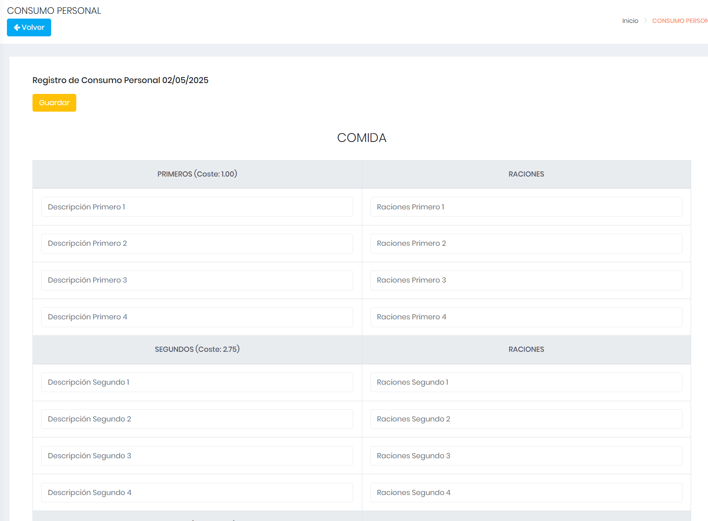Image resolution: width=708 pixels, height=521 pixels.
Task: Open the Inicio breadcrumb link
Action: 630,21
